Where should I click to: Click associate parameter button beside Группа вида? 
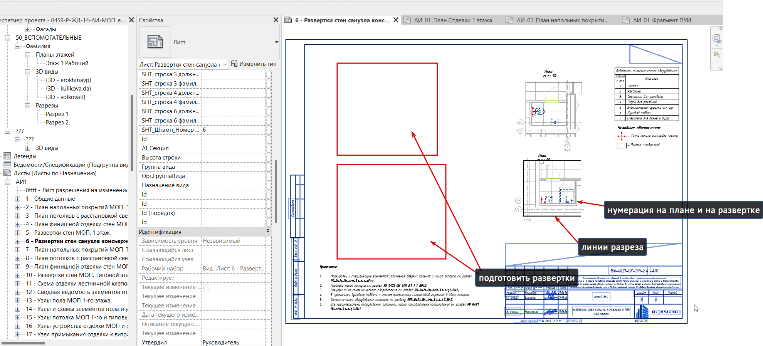point(269,167)
